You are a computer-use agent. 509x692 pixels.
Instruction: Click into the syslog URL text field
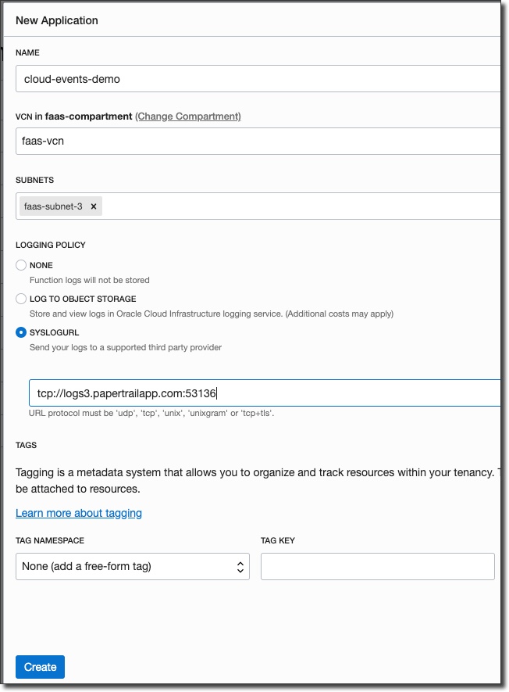(264, 393)
